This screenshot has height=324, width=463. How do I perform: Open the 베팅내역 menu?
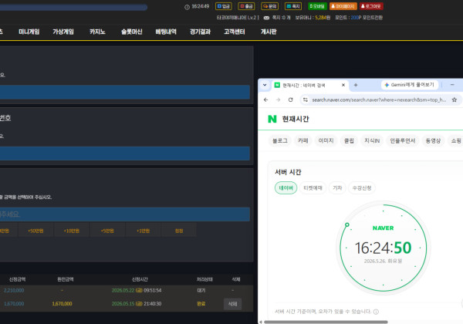[x=166, y=32]
